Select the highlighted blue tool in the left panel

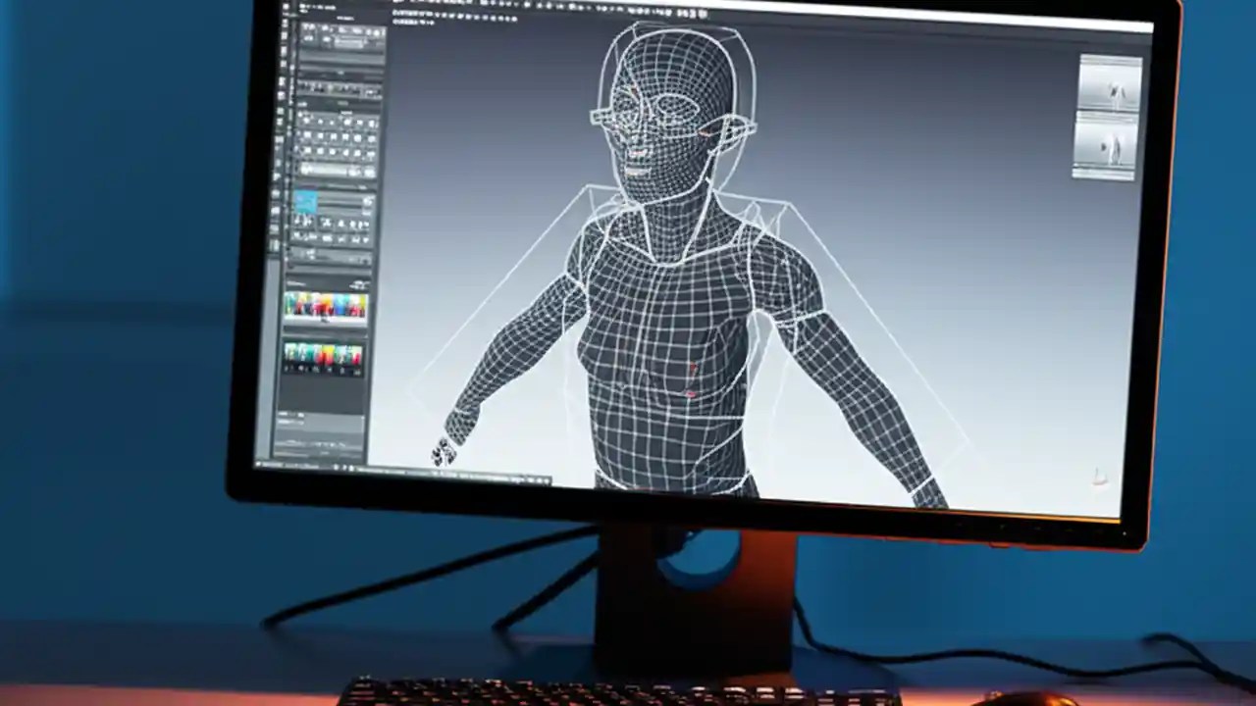tap(305, 206)
